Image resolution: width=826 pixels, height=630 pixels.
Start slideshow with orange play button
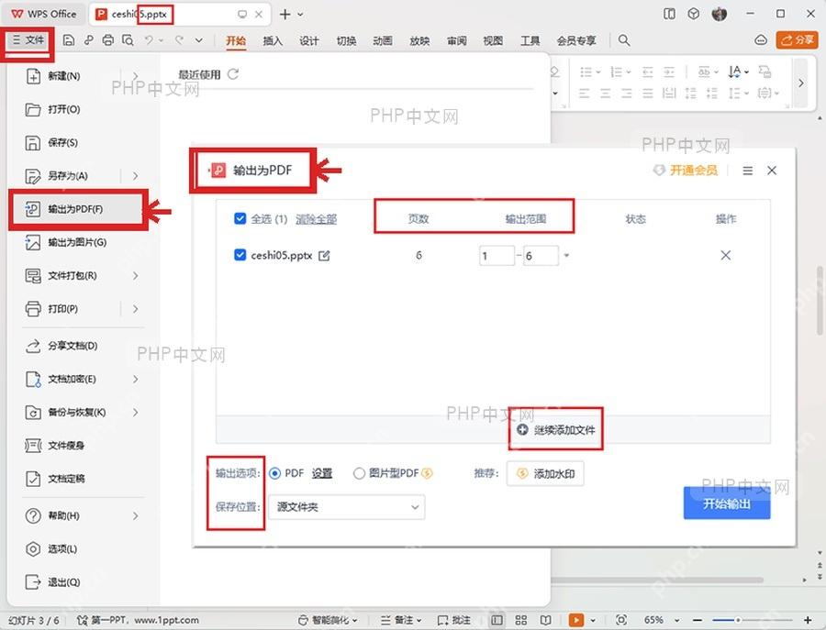pyautogui.click(x=576, y=620)
